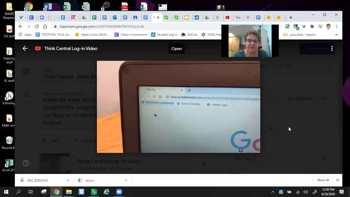Return with the video preview back arrow
Viewport: 350px width, 197px height.
point(25,48)
